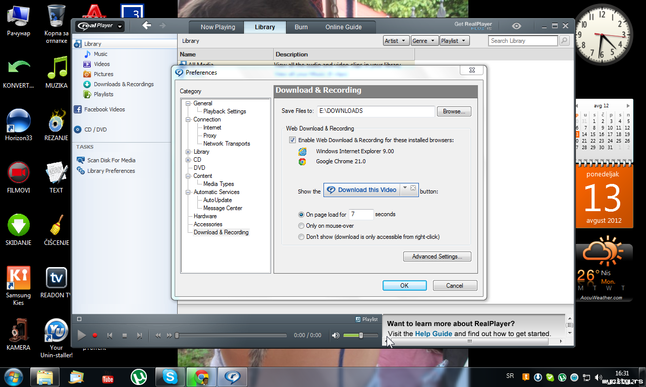Screen dimensions: 646x387
Task: Click the Windows Start button
Action: 14,377
